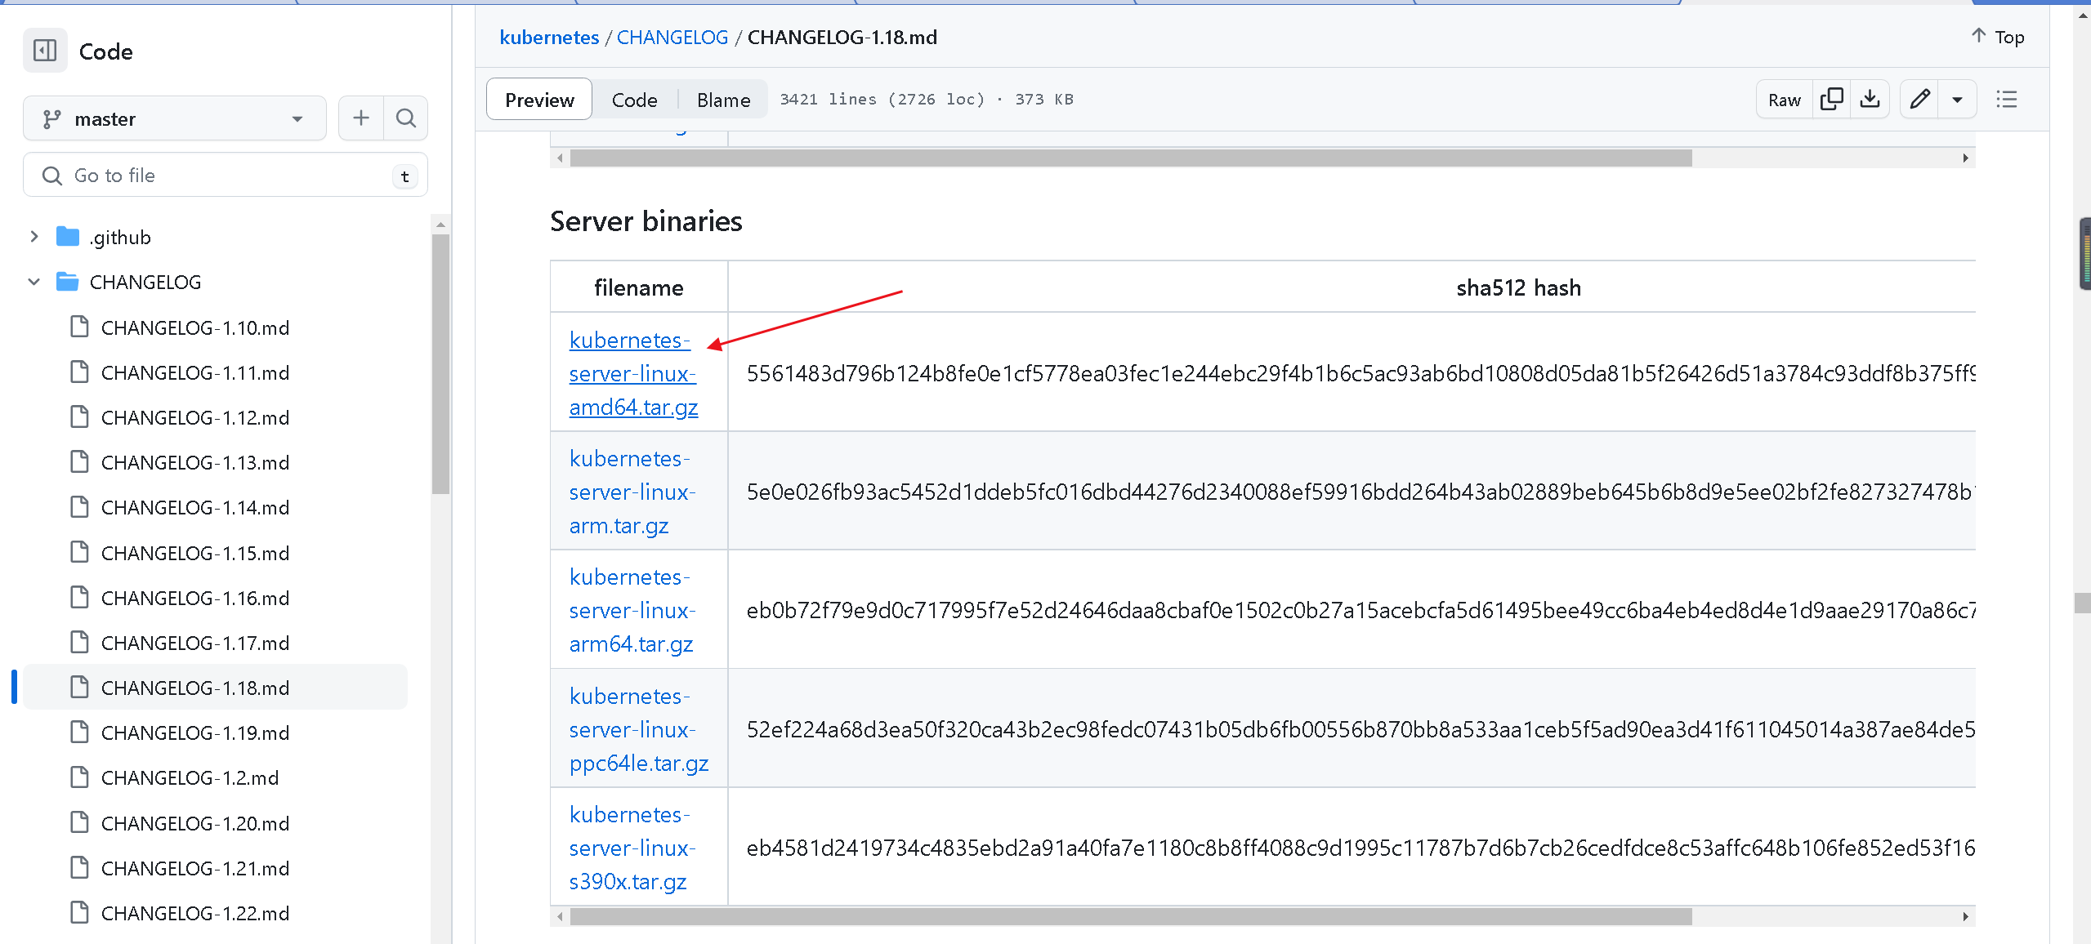
Task: Open CHANGELOG-1.22.md file
Action: point(195,913)
